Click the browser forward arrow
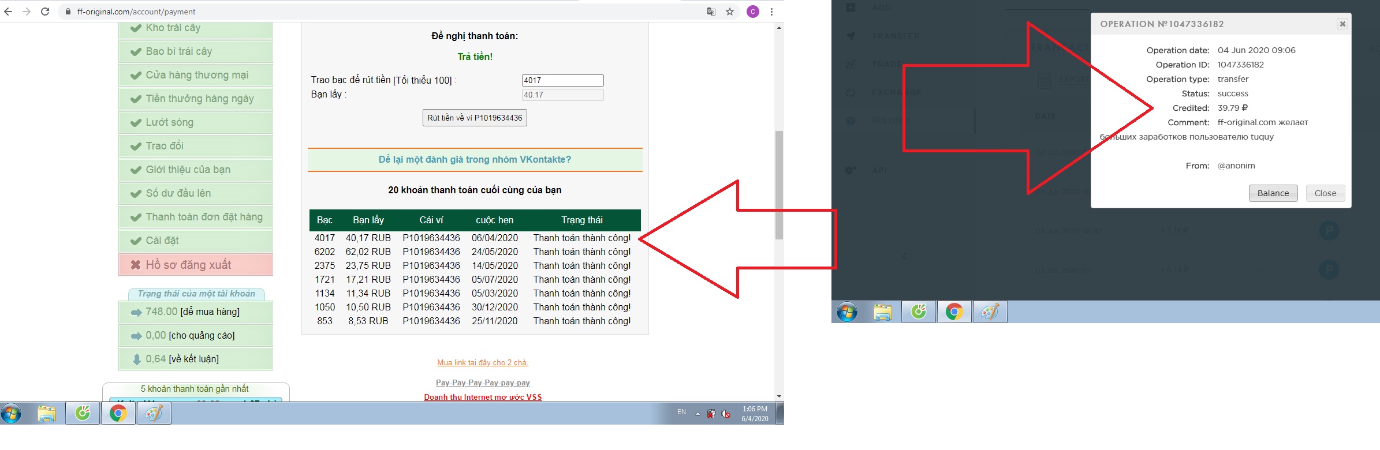This screenshot has height=450, width=1380. tap(27, 12)
